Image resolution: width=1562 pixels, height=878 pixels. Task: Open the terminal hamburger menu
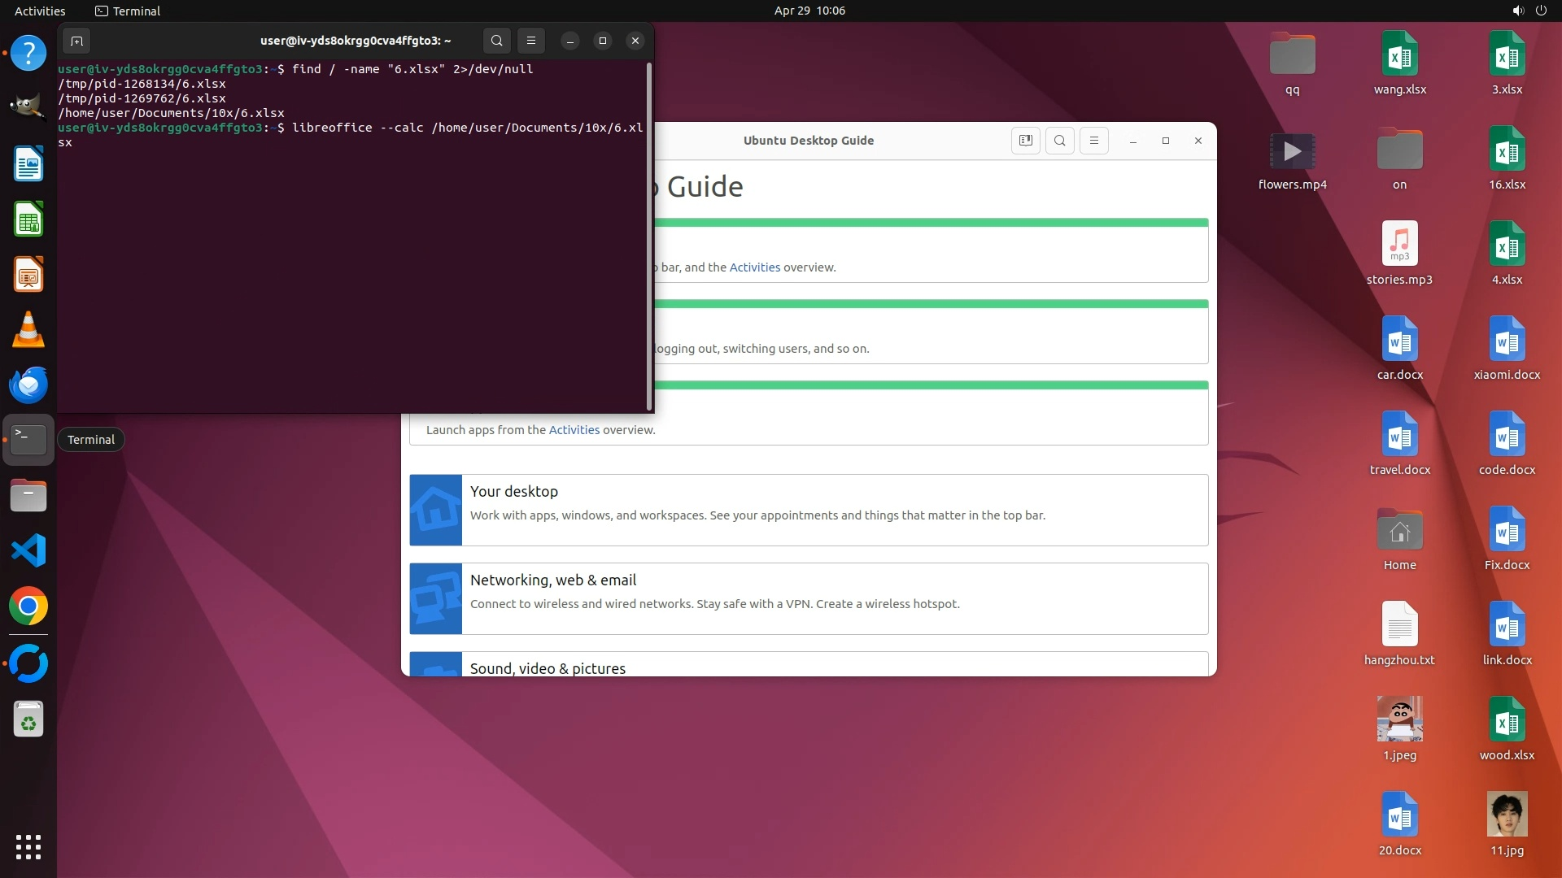point(531,41)
